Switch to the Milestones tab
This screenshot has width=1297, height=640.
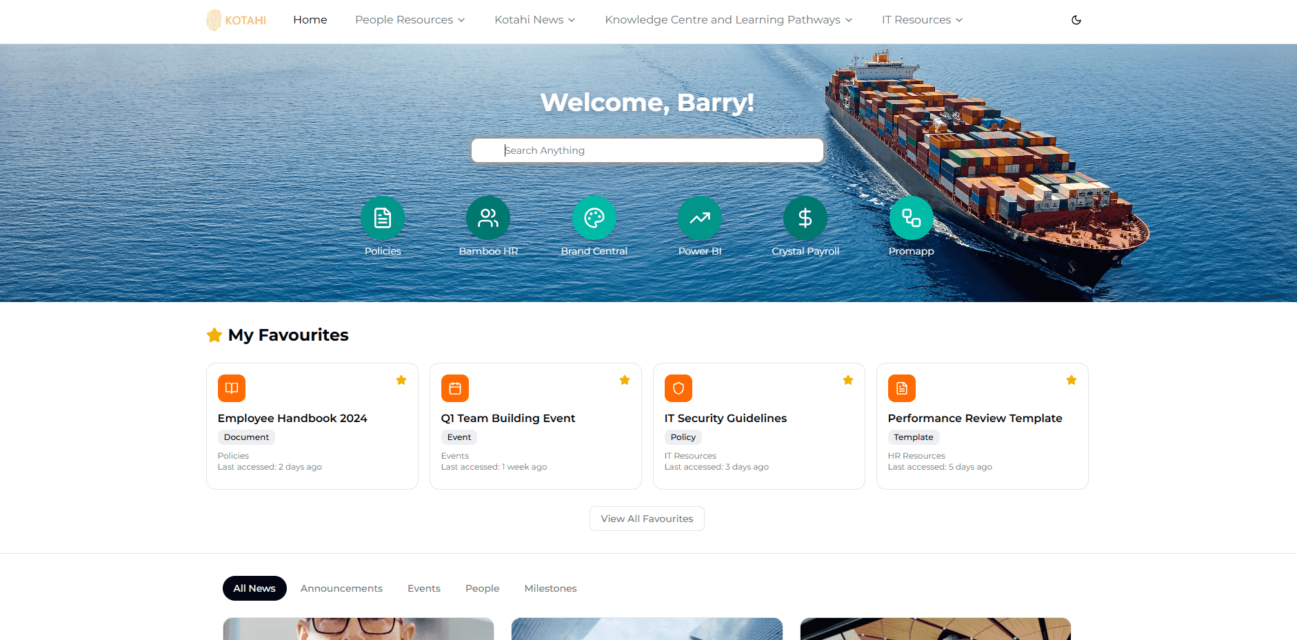(x=551, y=588)
